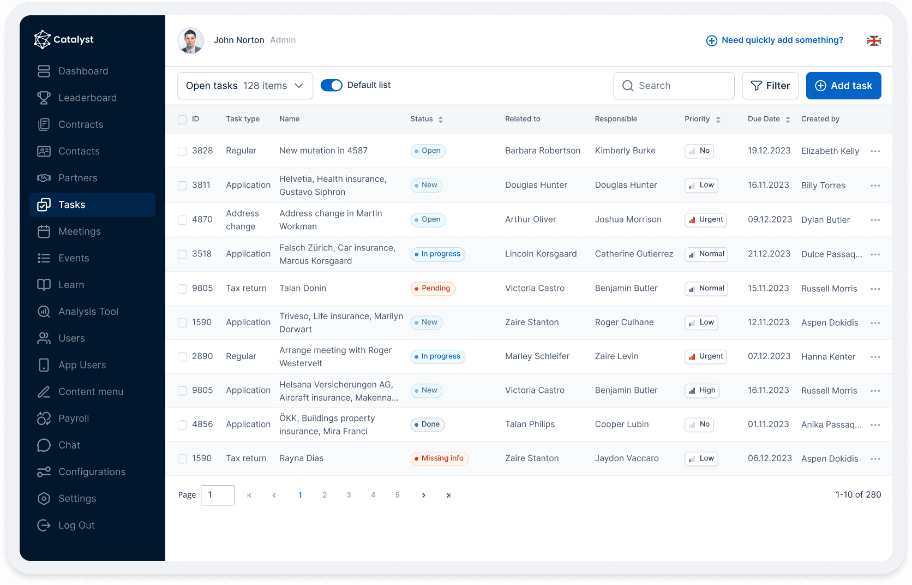Sort tasks by Due Date
Viewport: 912px width, 585px height.
click(x=788, y=120)
